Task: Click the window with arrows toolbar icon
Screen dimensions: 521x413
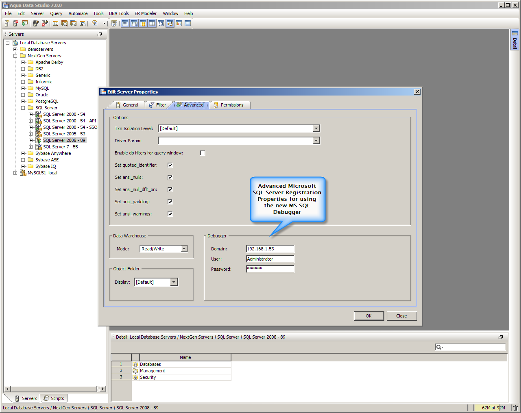Action: pos(161,23)
